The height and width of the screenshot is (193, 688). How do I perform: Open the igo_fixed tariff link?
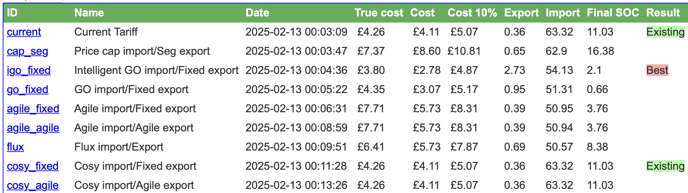(x=29, y=70)
